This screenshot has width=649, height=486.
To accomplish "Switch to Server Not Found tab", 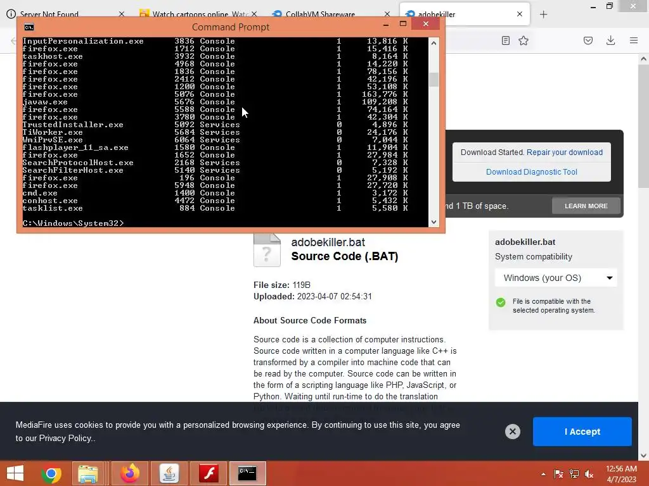I will point(49,14).
